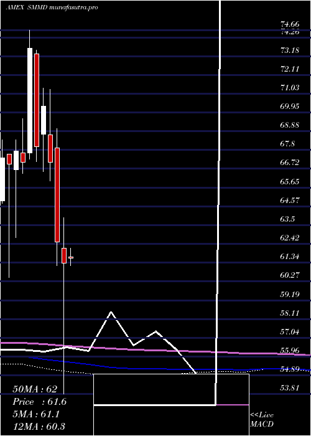The image size is (311, 436).
Task: Click the 53.81 price axis label
Action: (290, 387)
